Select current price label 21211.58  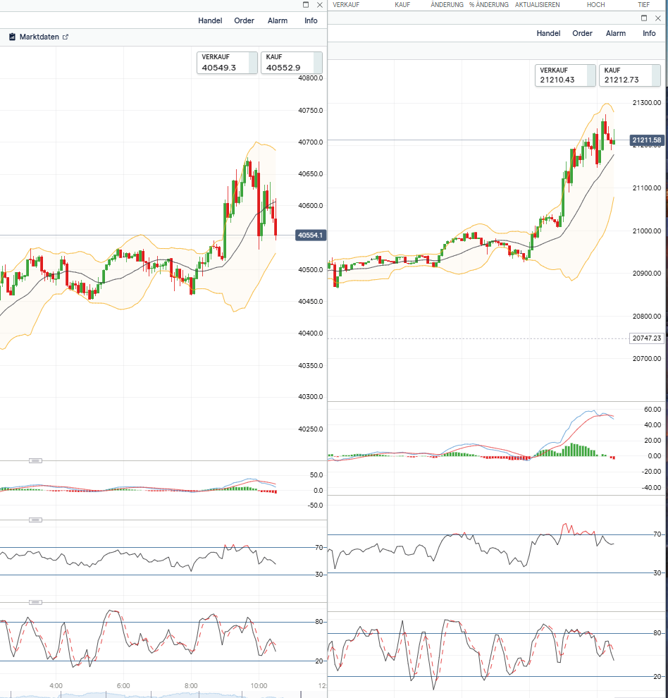tap(647, 140)
